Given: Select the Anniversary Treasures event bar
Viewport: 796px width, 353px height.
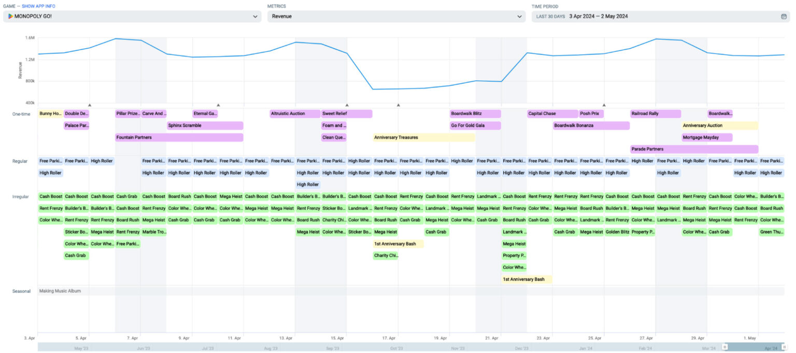Looking at the screenshot, I should (424, 138).
